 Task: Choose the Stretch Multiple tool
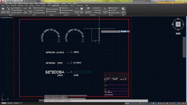click(51, 11)
